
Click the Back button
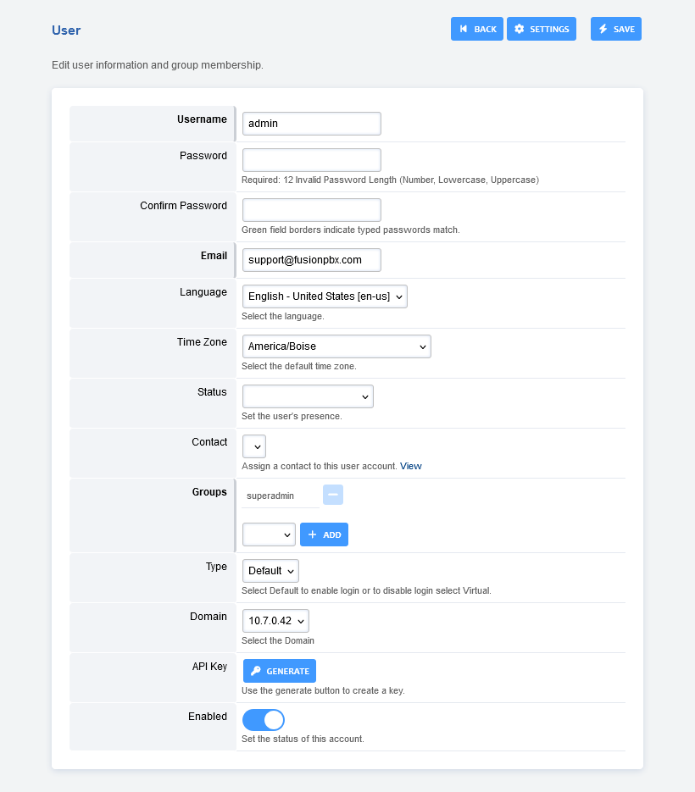pyautogui.click(x=477, y=29)
